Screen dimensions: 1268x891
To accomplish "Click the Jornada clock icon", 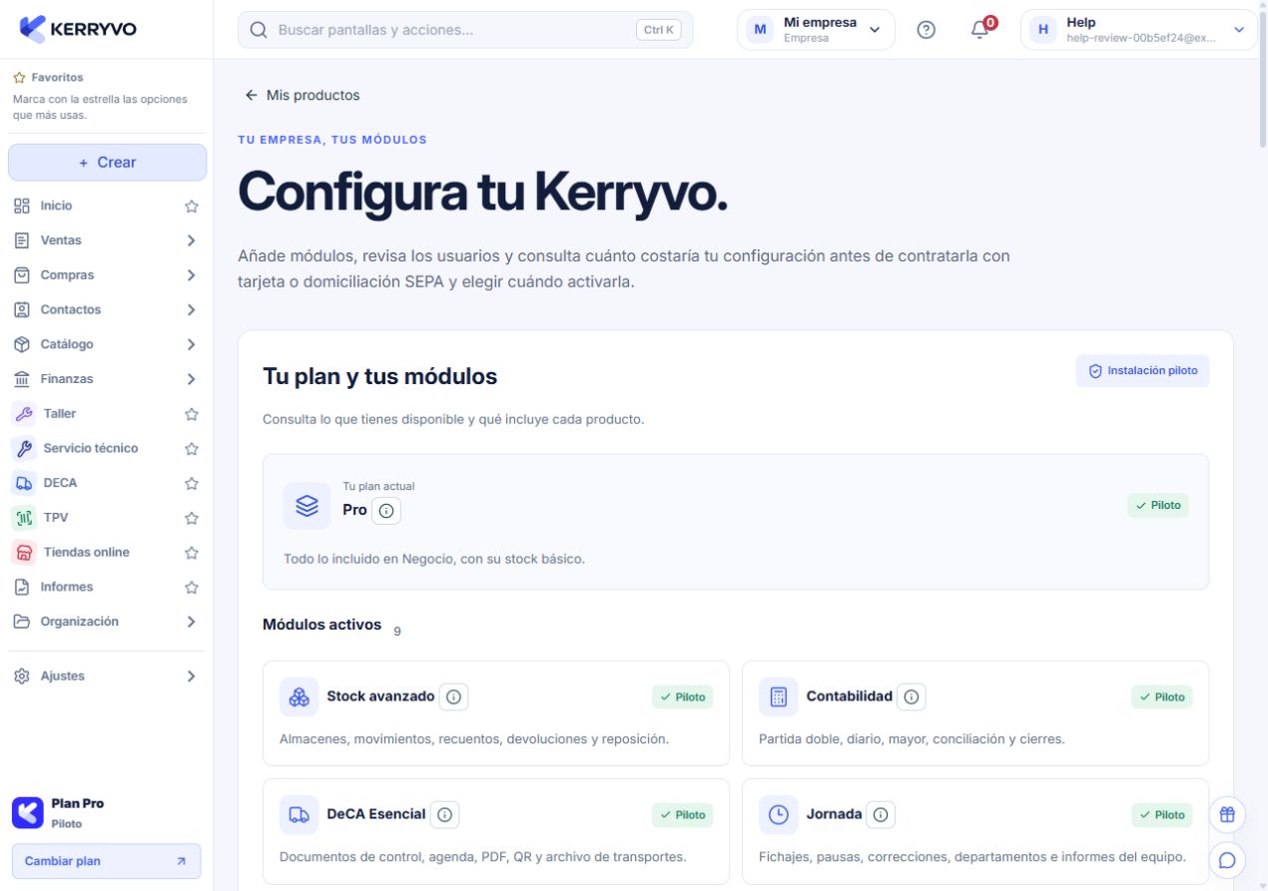I will click(x=779, y=815).
